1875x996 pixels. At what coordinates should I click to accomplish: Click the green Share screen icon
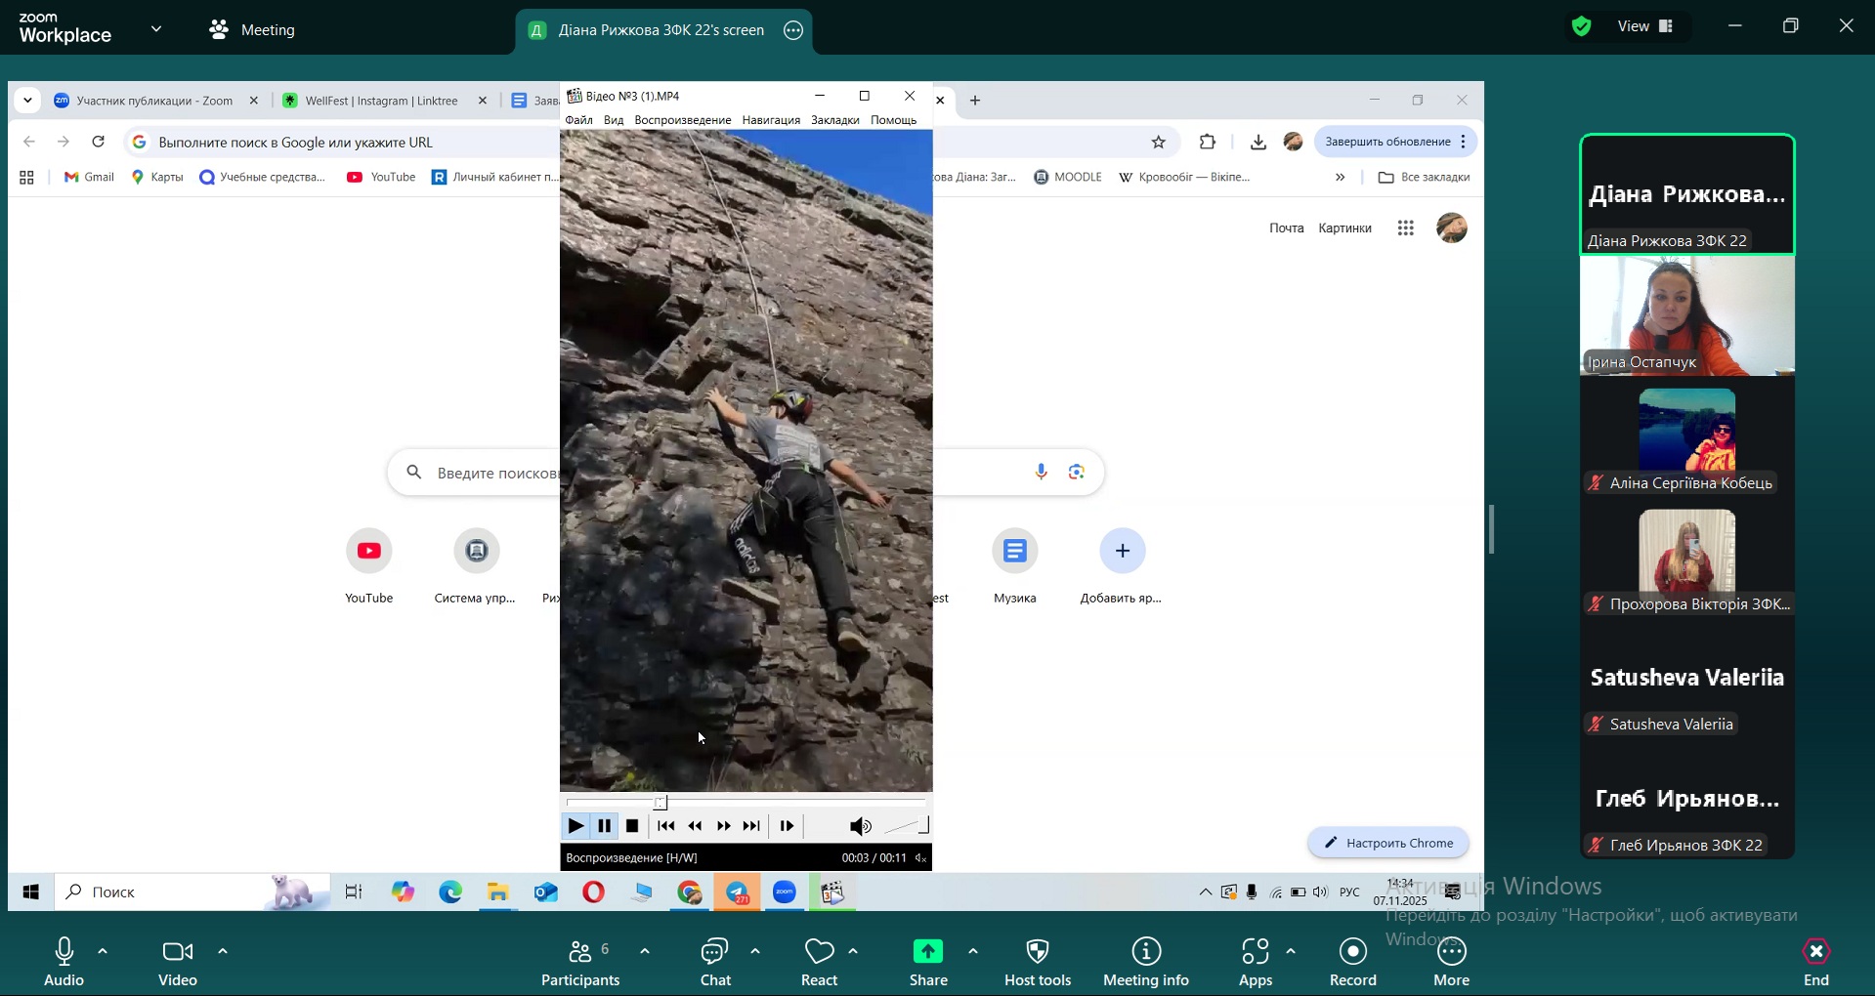pos(927,952)
